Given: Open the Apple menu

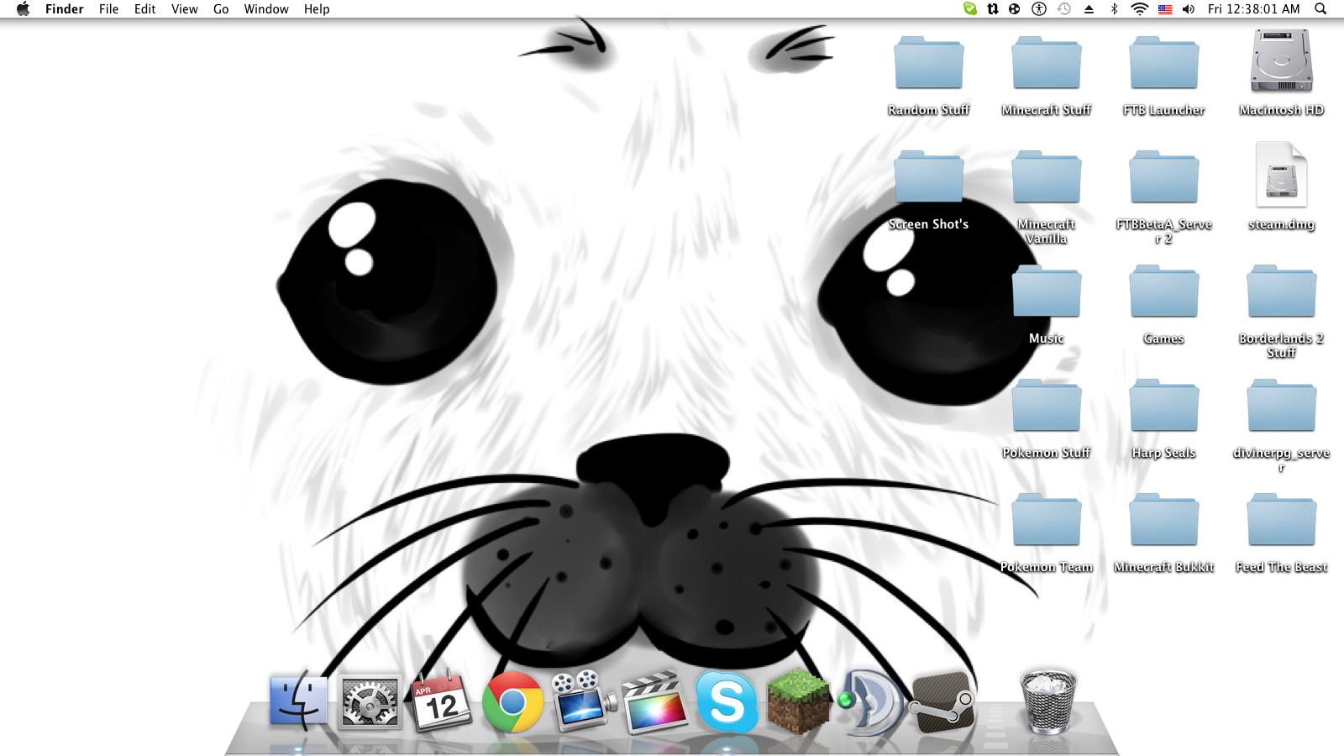Looking at the screenshot, I should click(23, 9).
